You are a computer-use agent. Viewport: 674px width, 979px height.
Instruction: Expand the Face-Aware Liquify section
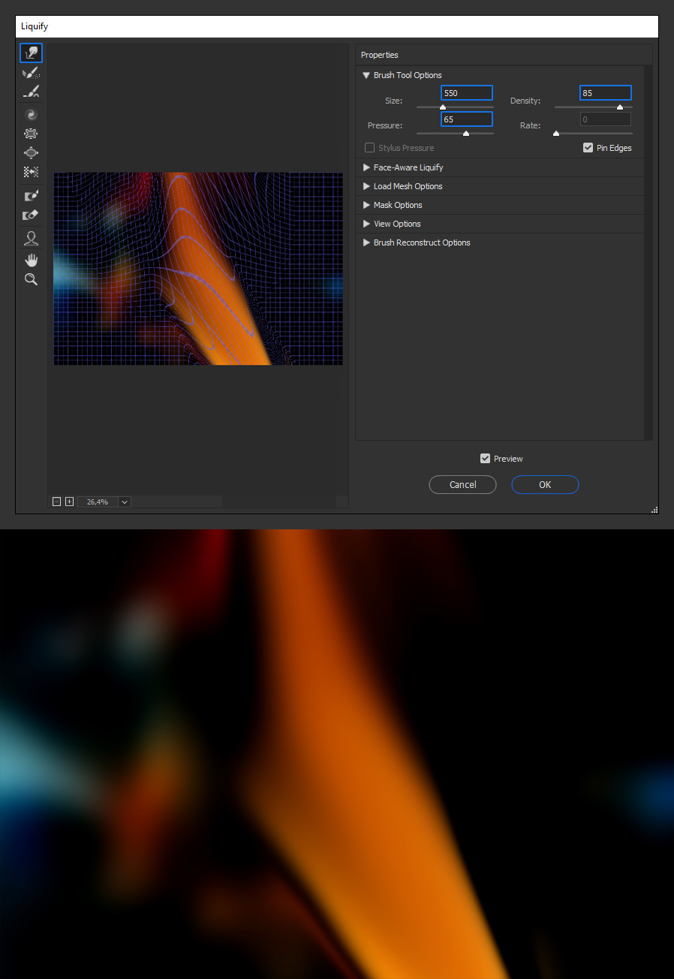point(366,167)
